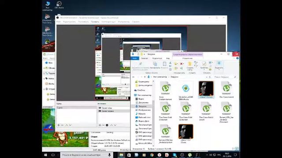Screen dimensions: 282x158
Task: Click the microphone icon in taskbar search
Action: pos(109,155)
